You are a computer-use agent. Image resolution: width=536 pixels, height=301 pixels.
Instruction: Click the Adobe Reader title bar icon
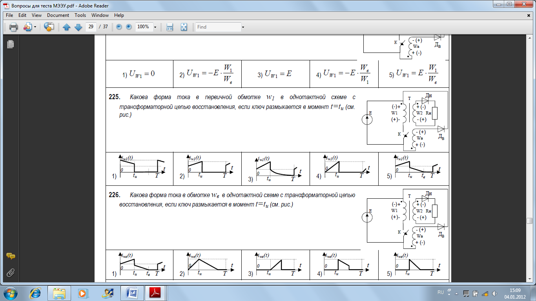click(6, 5)
